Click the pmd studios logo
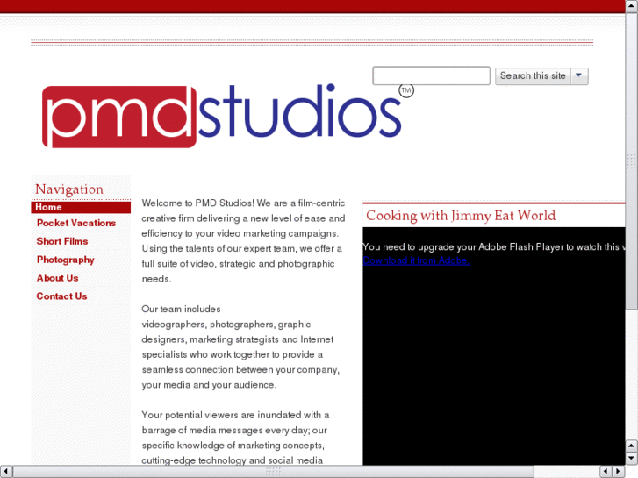The image size is (638, 478). point(227,116)
